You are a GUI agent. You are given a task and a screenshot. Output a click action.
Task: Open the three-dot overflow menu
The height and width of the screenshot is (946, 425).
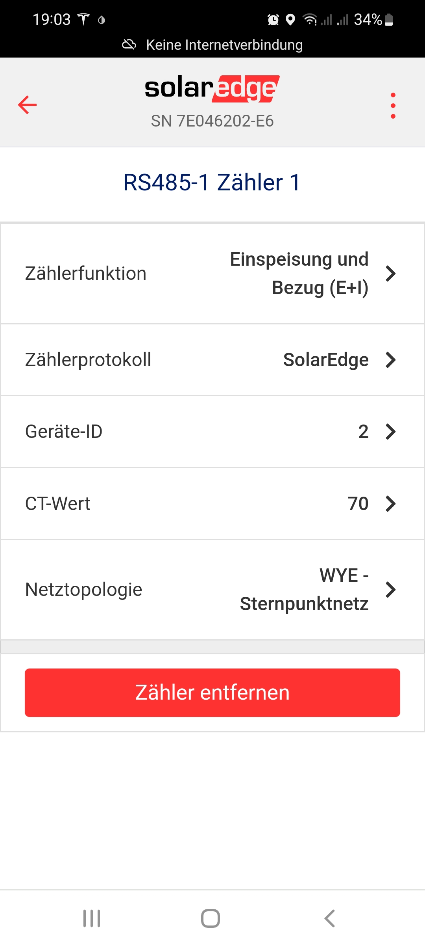(x=393, y=105)
